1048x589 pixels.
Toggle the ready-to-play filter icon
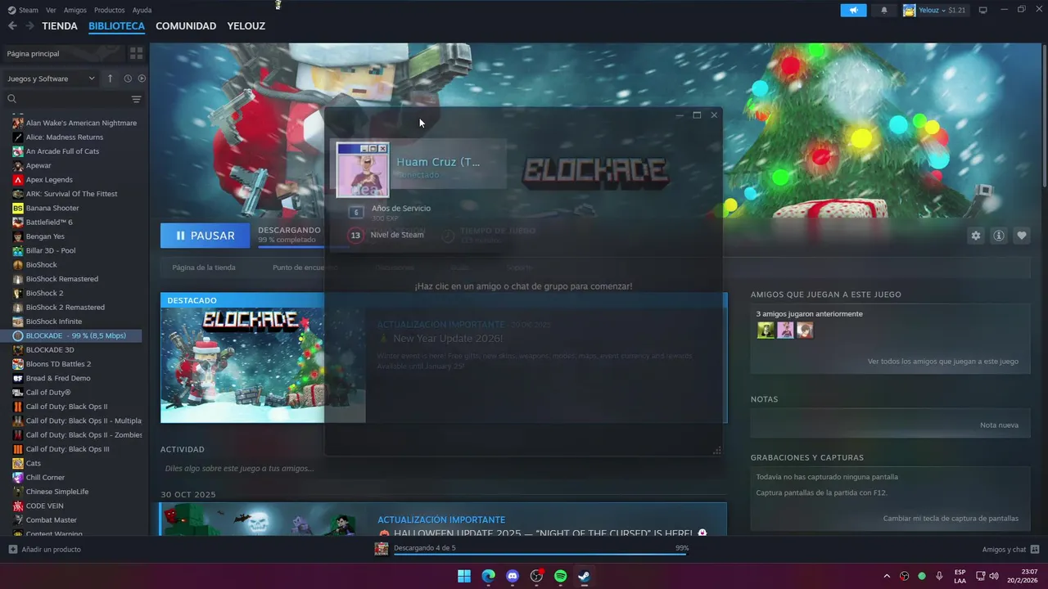[142, 79]
